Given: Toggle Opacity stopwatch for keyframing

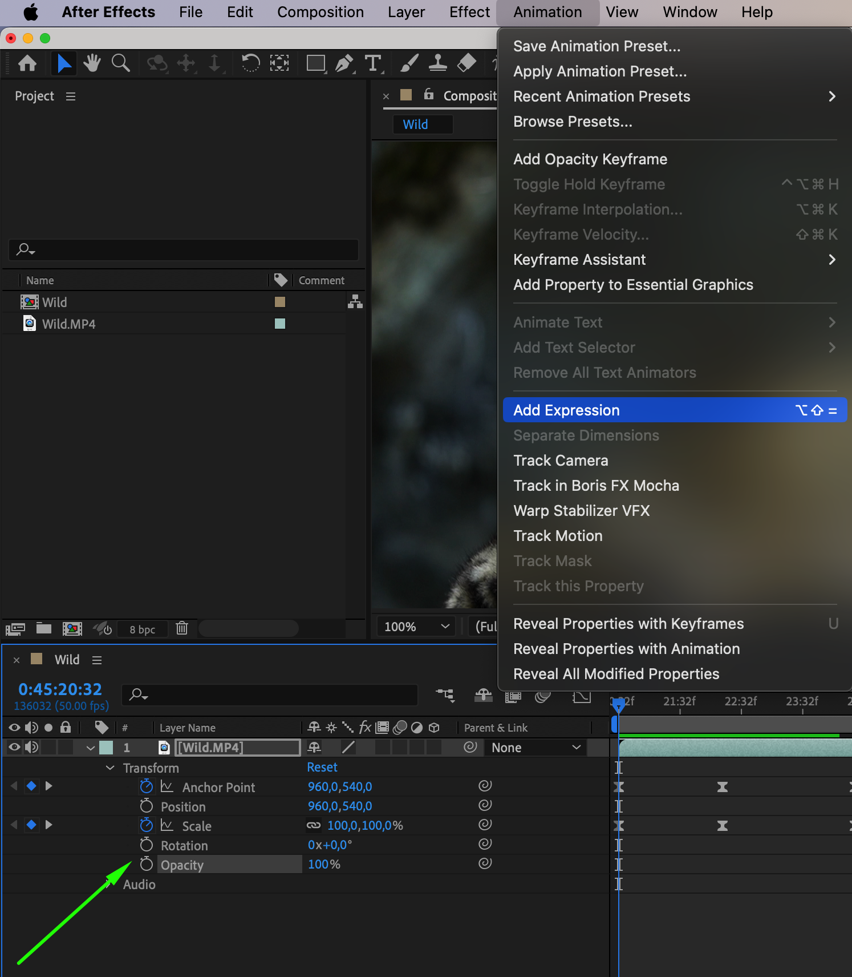Looking at the screenshot, I should tap(147, 864).
